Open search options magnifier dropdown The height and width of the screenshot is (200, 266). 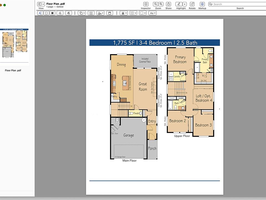click(x=211, y=4)
